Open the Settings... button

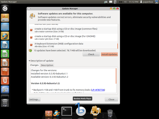pyautogui.click(x=35, y=99)
